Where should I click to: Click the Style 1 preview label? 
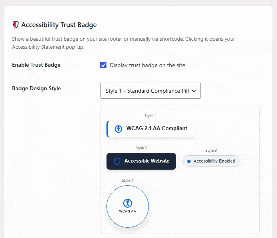point(150,116)
